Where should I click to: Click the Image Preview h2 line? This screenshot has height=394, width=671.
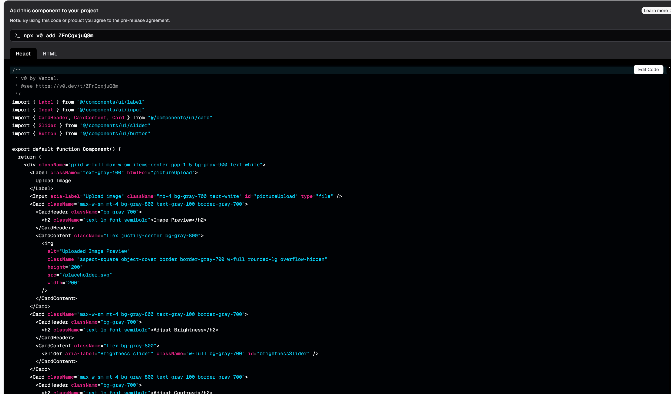[124, 220]
